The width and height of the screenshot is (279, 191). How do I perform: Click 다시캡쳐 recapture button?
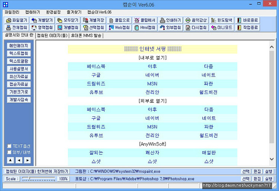(x=196, y=28)
